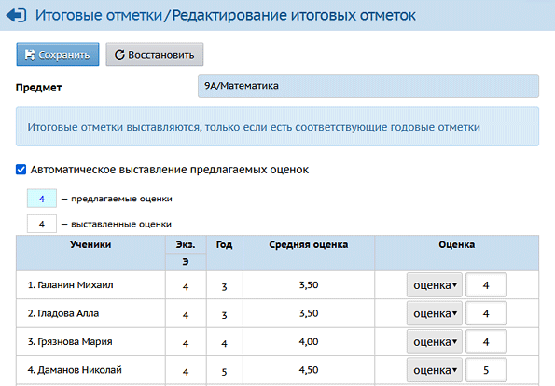
Task: Save the final grades with Сохранить
Action: pos(58,54)
